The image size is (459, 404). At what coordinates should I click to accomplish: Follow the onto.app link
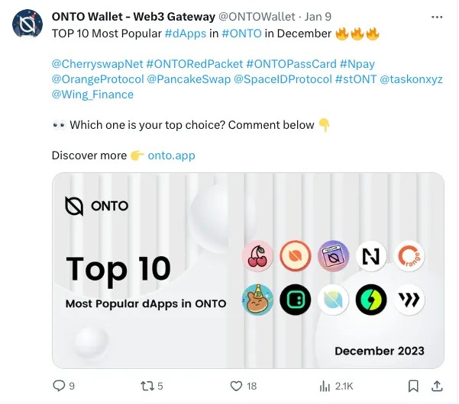tap(171, 156)
